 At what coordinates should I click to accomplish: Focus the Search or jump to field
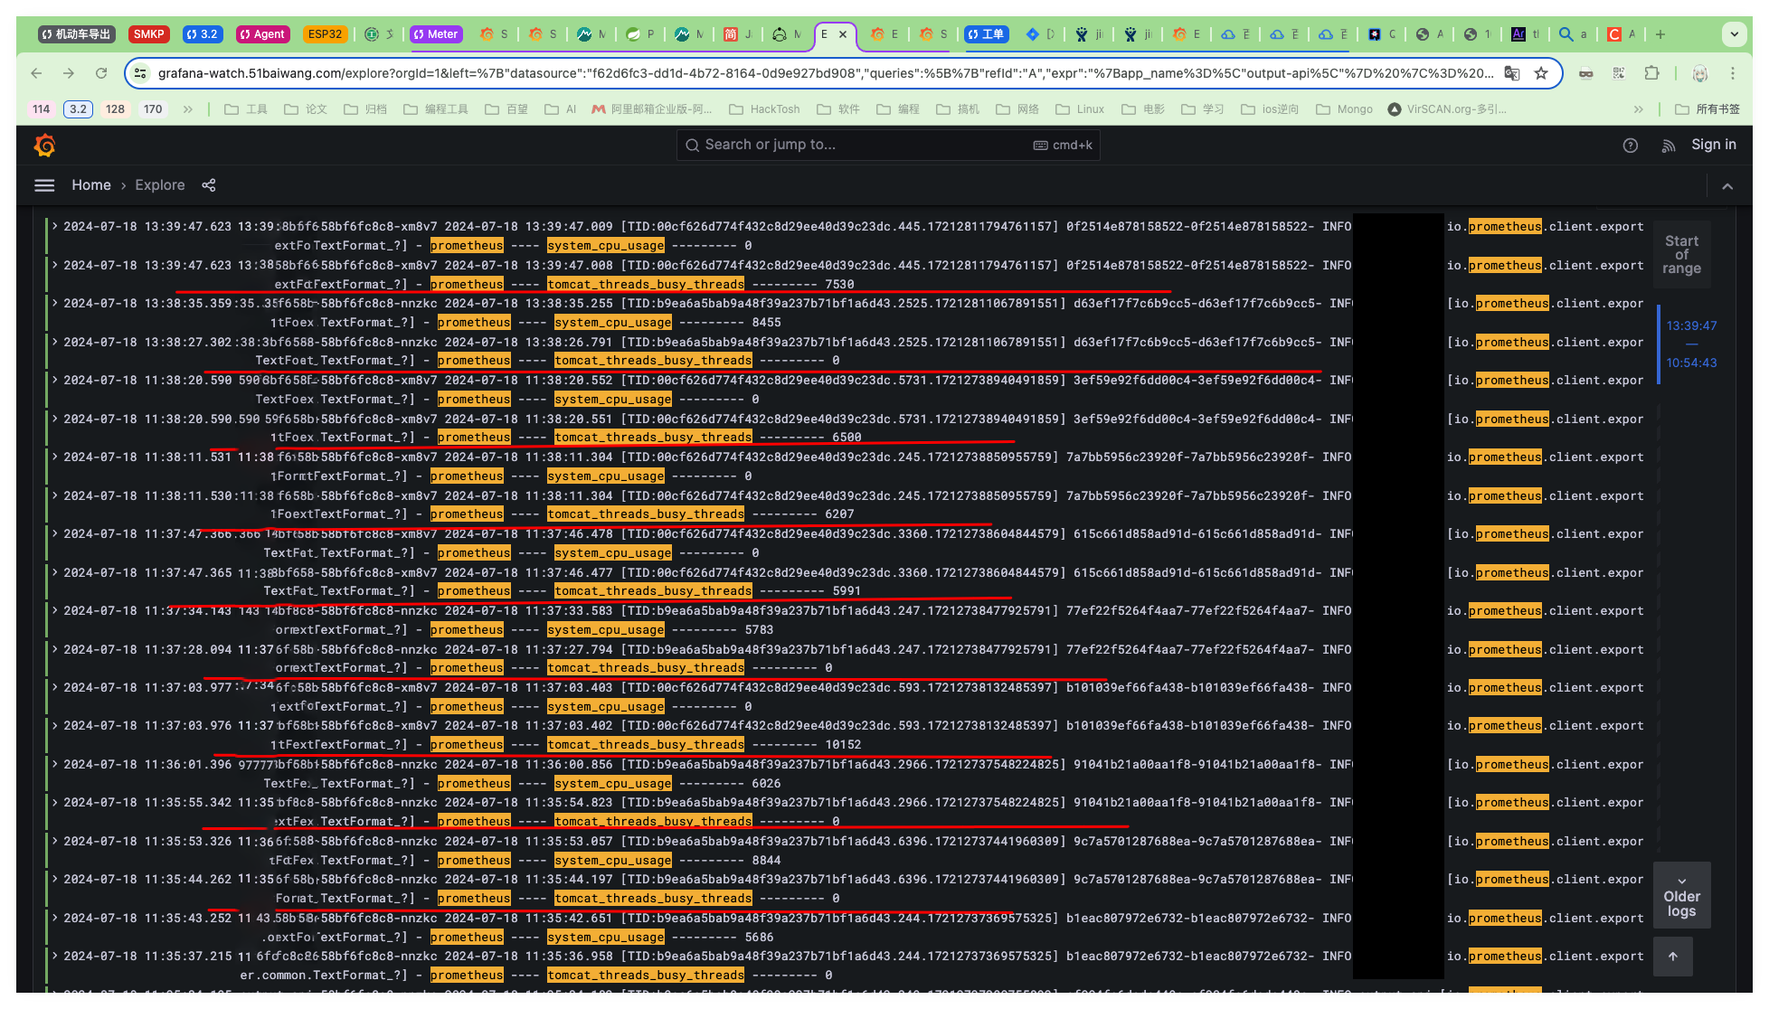tap(859, 145)
